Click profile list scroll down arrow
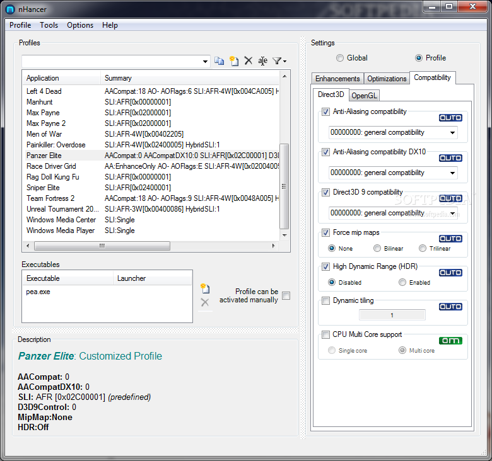The image size is (492, 461). (284, 235)
